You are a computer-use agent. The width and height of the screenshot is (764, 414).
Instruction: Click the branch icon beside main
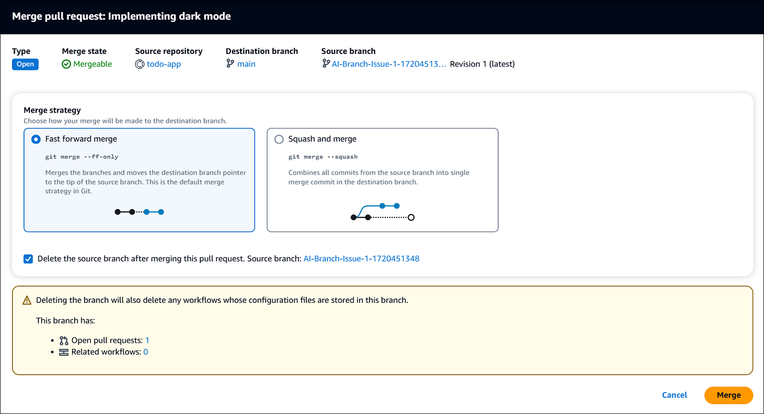tap(230, 64)
